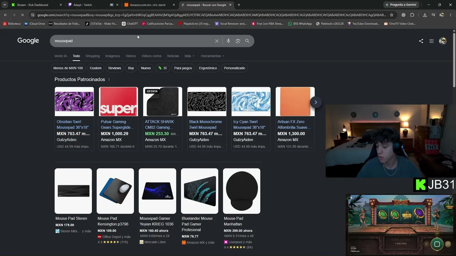This screenshot has width=456, height=256.
Task: Open the ChatGPT bookmark
Action: [x=130, y=24]
